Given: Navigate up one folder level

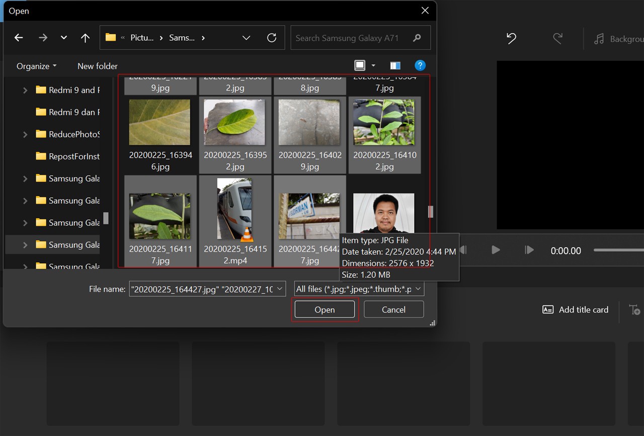Looking at the screenshot, I should coord(85,37).
